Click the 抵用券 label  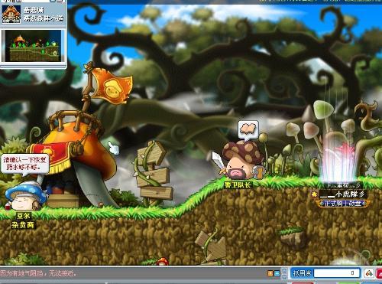click(x=302, y=273)
